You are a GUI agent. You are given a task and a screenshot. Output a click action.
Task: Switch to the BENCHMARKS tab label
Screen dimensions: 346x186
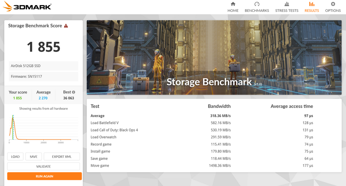pyautogui.click(x=257, y=11)
